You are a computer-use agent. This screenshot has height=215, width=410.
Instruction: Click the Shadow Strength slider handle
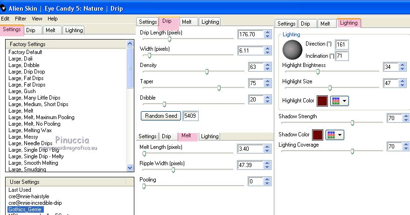[x=352, y=123]
